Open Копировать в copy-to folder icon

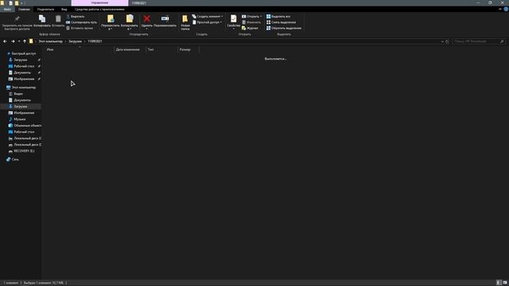tap(130, 19)
